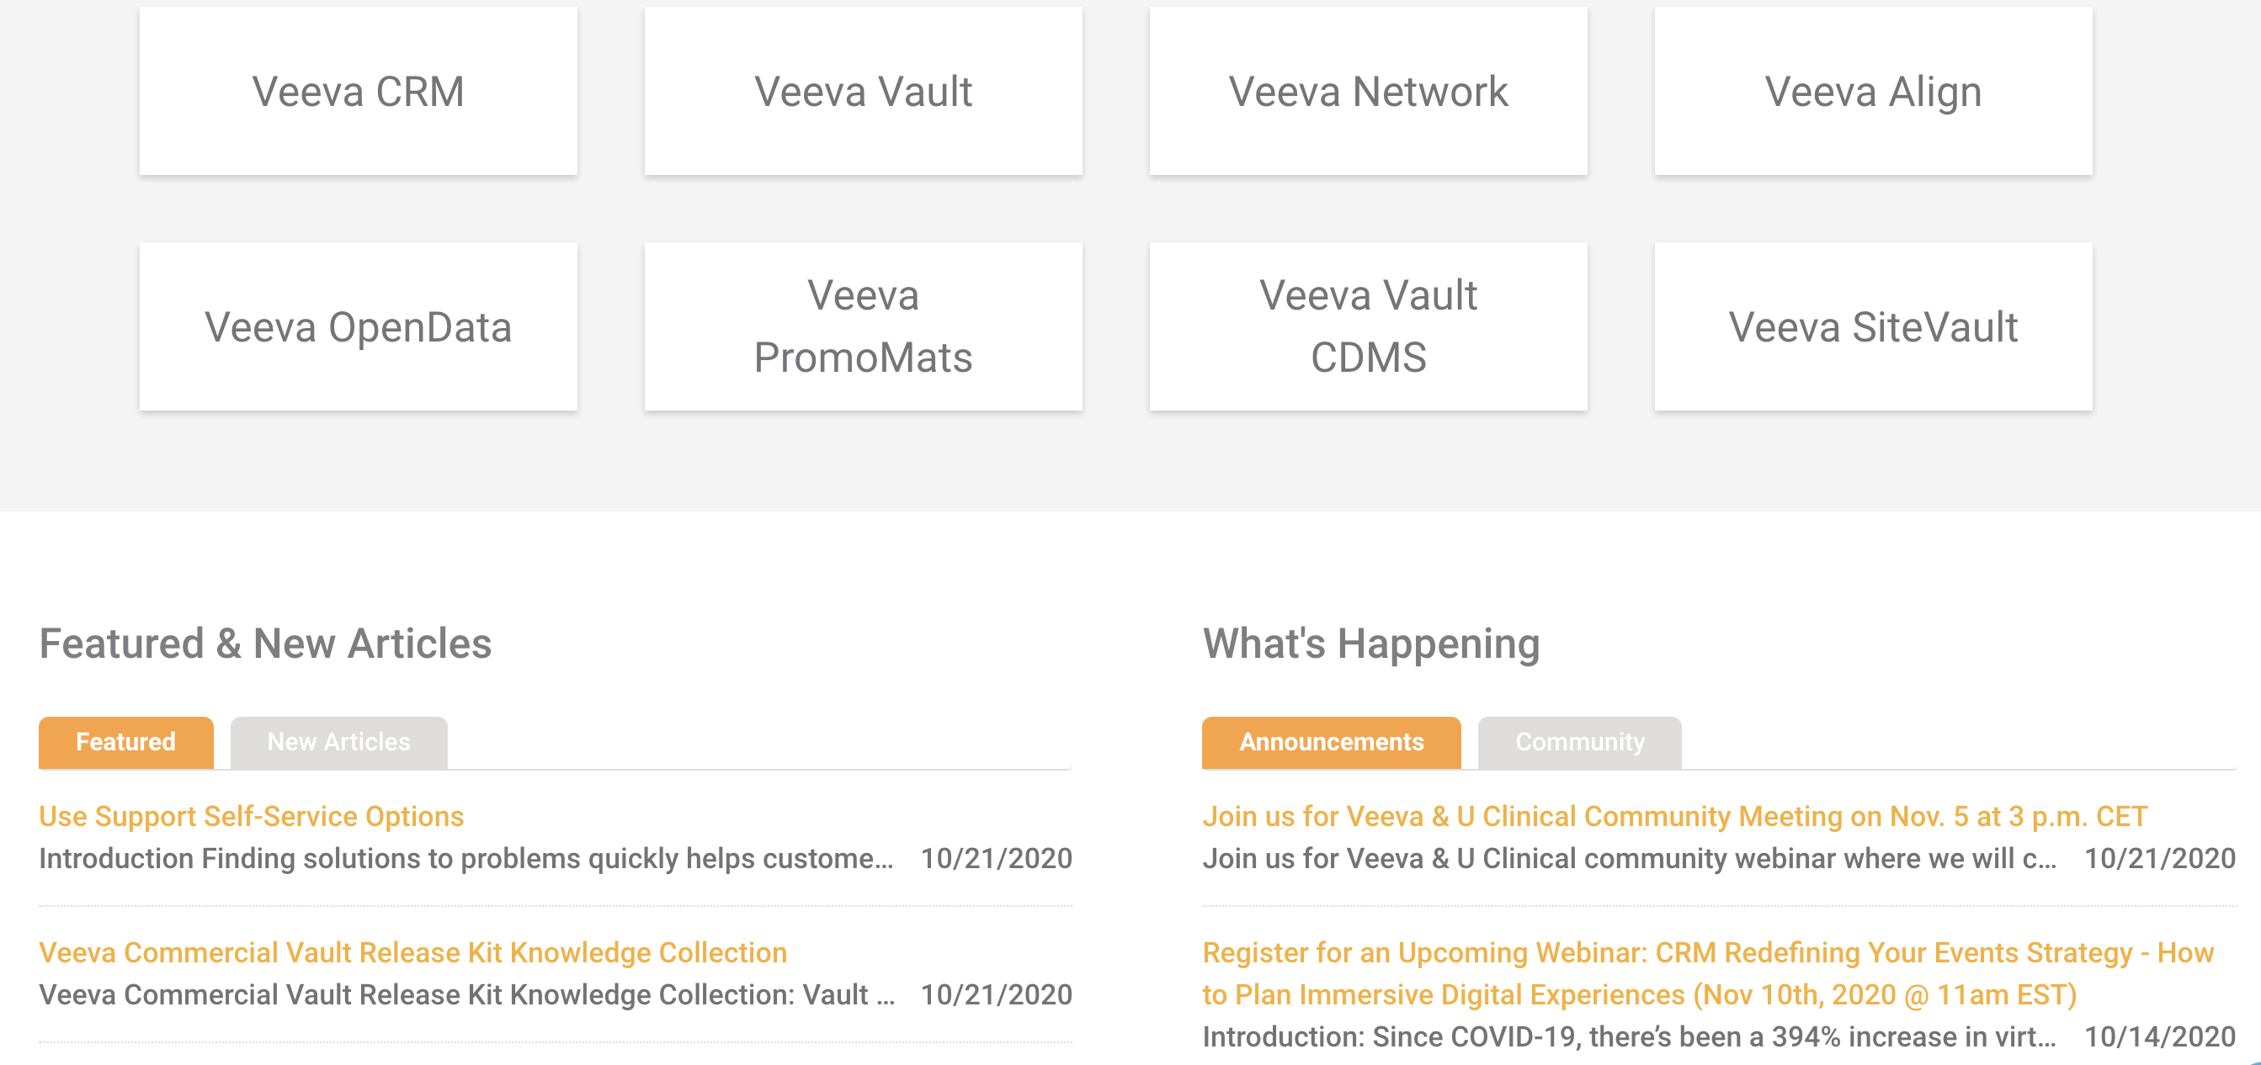Click the Featured & New Articles heading

265,643
